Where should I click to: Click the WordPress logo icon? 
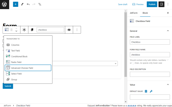pos(4,4)
